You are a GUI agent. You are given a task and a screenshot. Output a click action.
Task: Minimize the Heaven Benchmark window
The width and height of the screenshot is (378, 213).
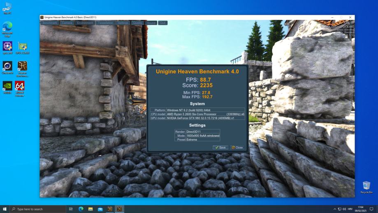pyautogui.click(x=332, y=17)
